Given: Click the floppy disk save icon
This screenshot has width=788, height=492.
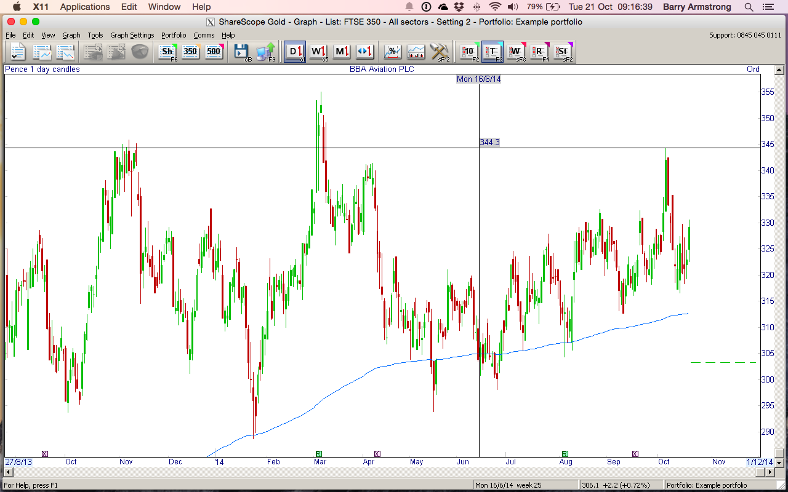Looking at the screenshot, I should pyautogui.click(x=242, y=52).
